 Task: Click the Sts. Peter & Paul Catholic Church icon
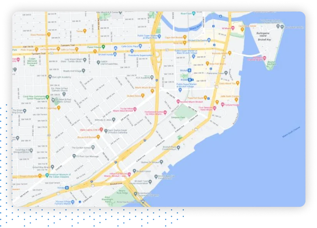(63, 94)
